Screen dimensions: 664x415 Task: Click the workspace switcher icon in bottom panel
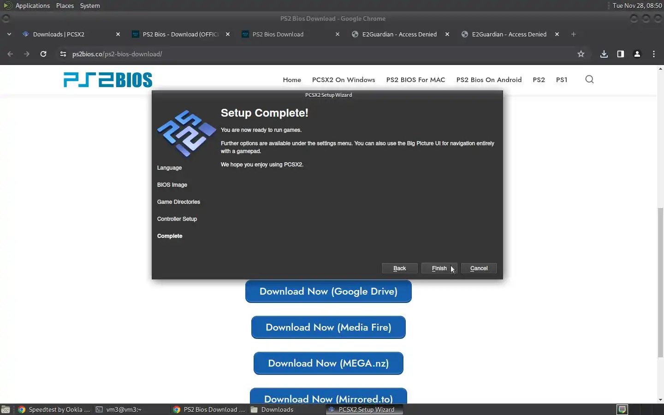(622, 409)
